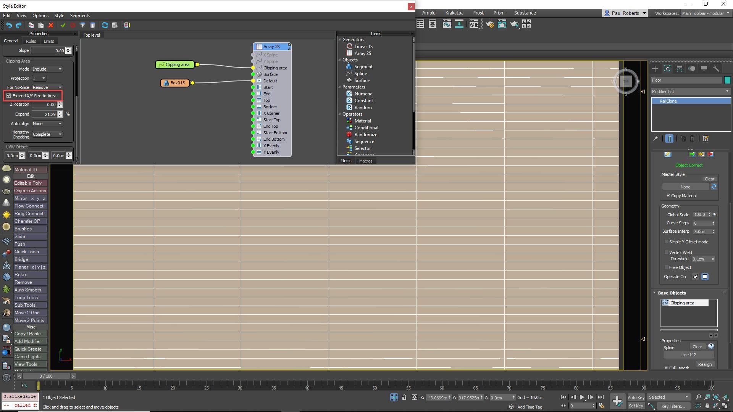Toggle Extend X/Y Size to Area checkbox
This screenshot has width=733, height=412.
(x=9, y=96)
